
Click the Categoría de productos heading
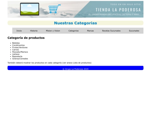[26, 38]
